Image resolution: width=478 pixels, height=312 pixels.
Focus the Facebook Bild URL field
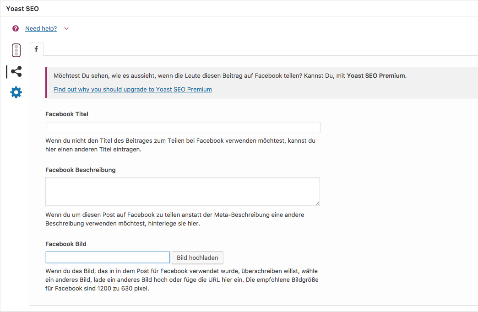tap(108, 258)
